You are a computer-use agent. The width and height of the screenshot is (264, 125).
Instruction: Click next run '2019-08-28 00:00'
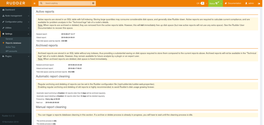(x=52, y=102)
